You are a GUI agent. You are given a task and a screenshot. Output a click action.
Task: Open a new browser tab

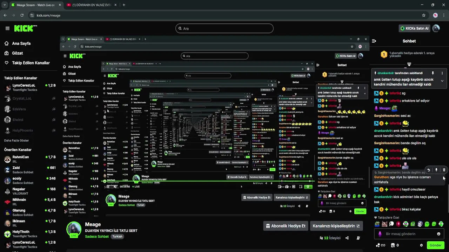tap(124, 5)
